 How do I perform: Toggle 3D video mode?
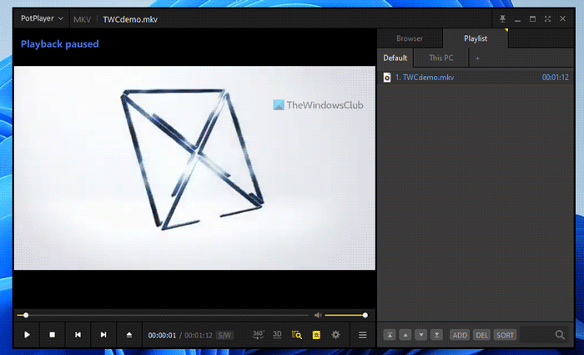(x=277, y=334)
